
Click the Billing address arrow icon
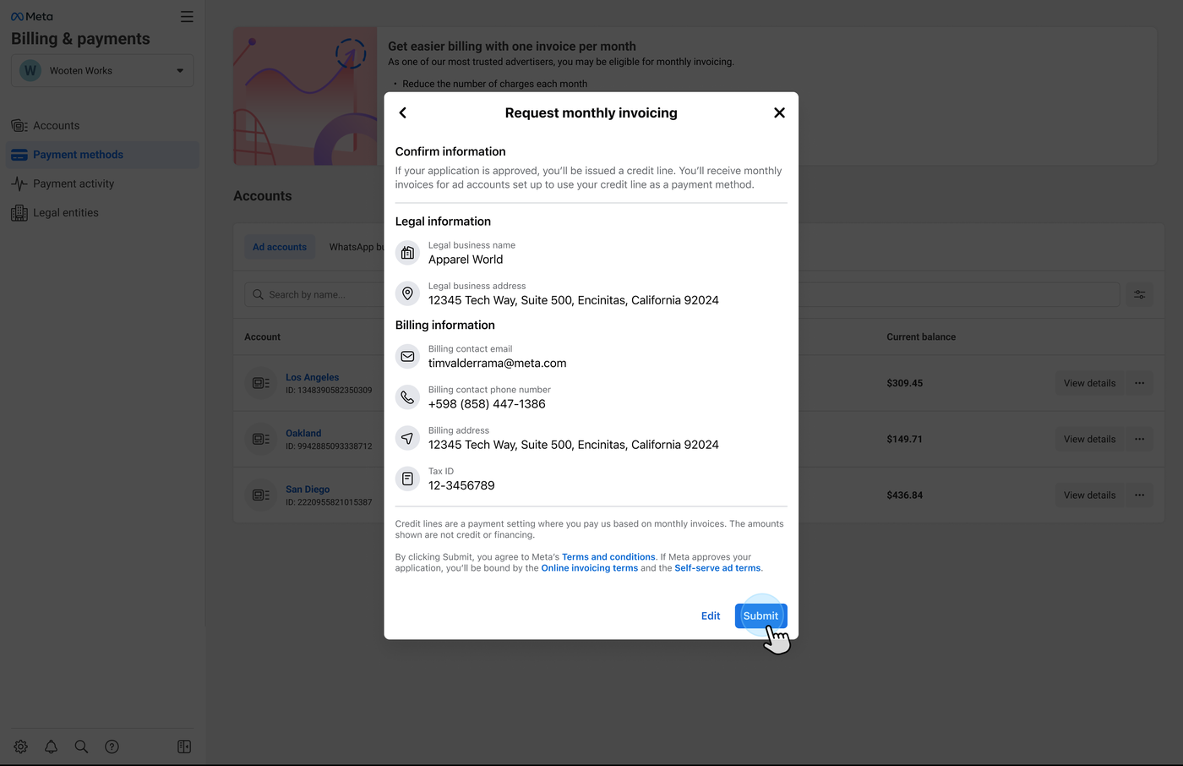[407, 438]
